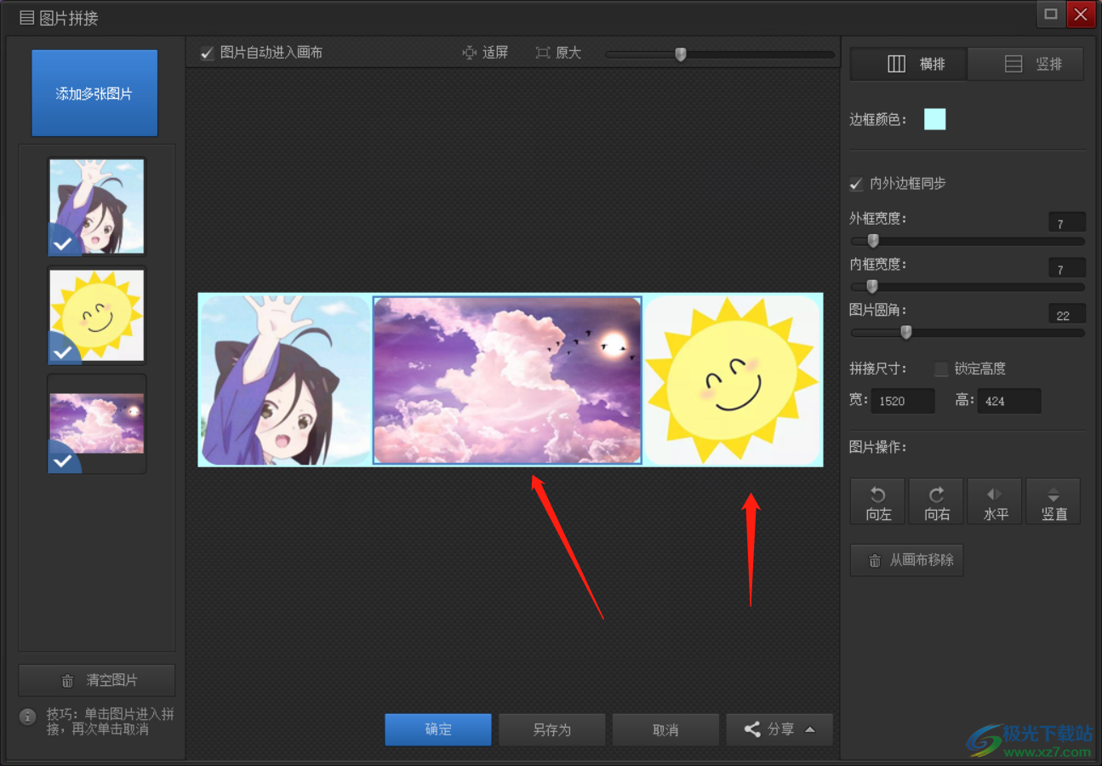Click the 添加多张图片 button

tap(94, 93)
